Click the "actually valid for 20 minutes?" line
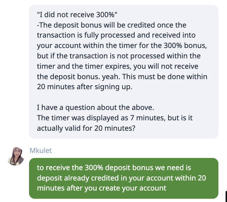Image resolution: width=227 pixels, height=202 pixels. click(x=86, y=128)
